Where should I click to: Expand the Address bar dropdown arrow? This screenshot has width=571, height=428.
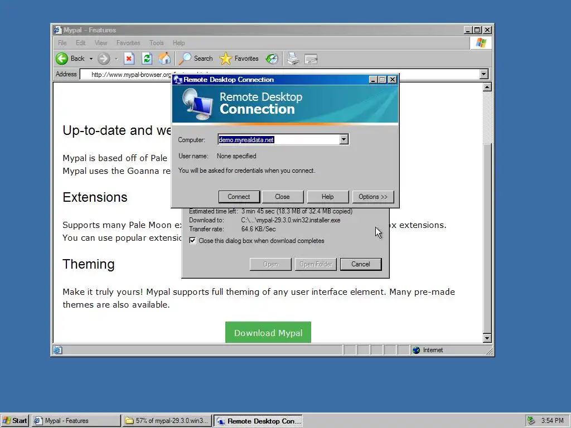[483, 74]
